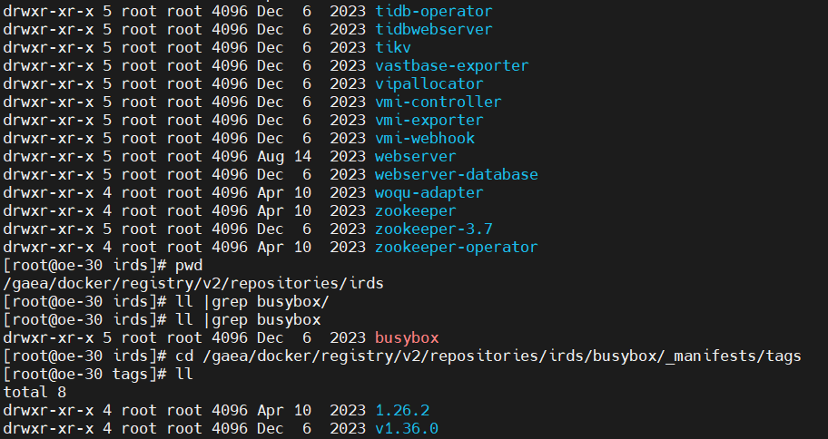Click the "grep busybox/" command text

[257, 302]
